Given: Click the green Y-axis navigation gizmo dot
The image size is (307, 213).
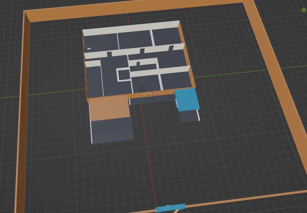Looking at the screenshot, I should coord(304,10).
